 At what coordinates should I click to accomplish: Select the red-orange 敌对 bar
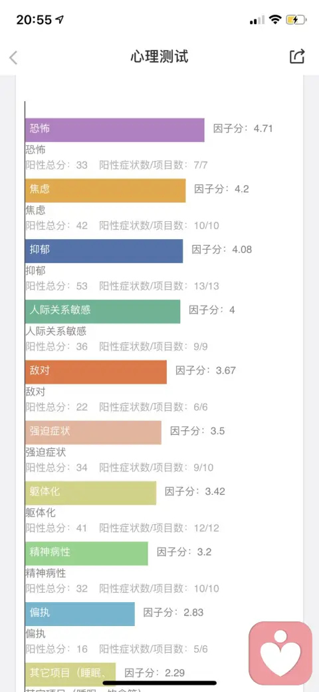click(x=96, y=372)
